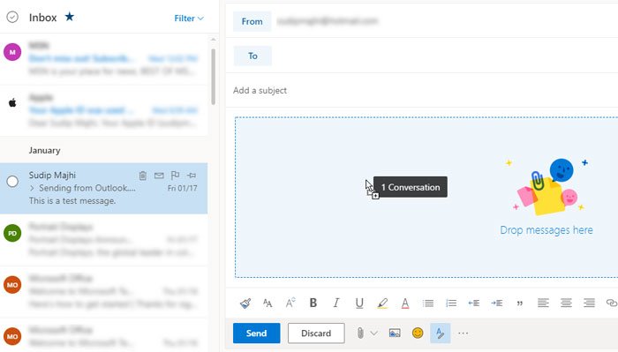The width and height of the screenshot is (618, 352).
Task: Click the Send button
Action: point(257,333)
